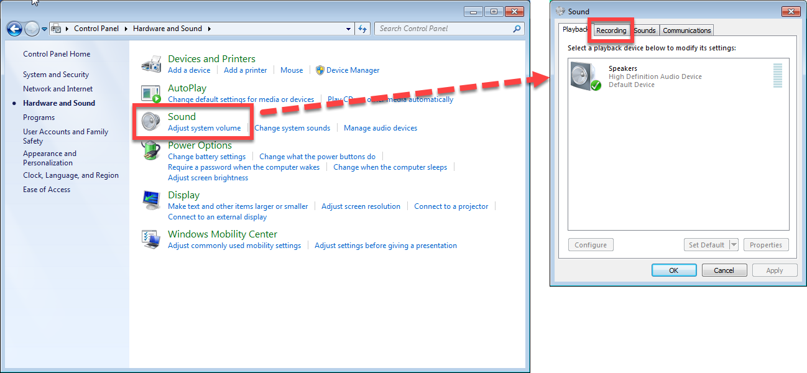Viewport: 807px width, 373px height.
Task: Click the Devices and Printers icon
Action: 151,64
